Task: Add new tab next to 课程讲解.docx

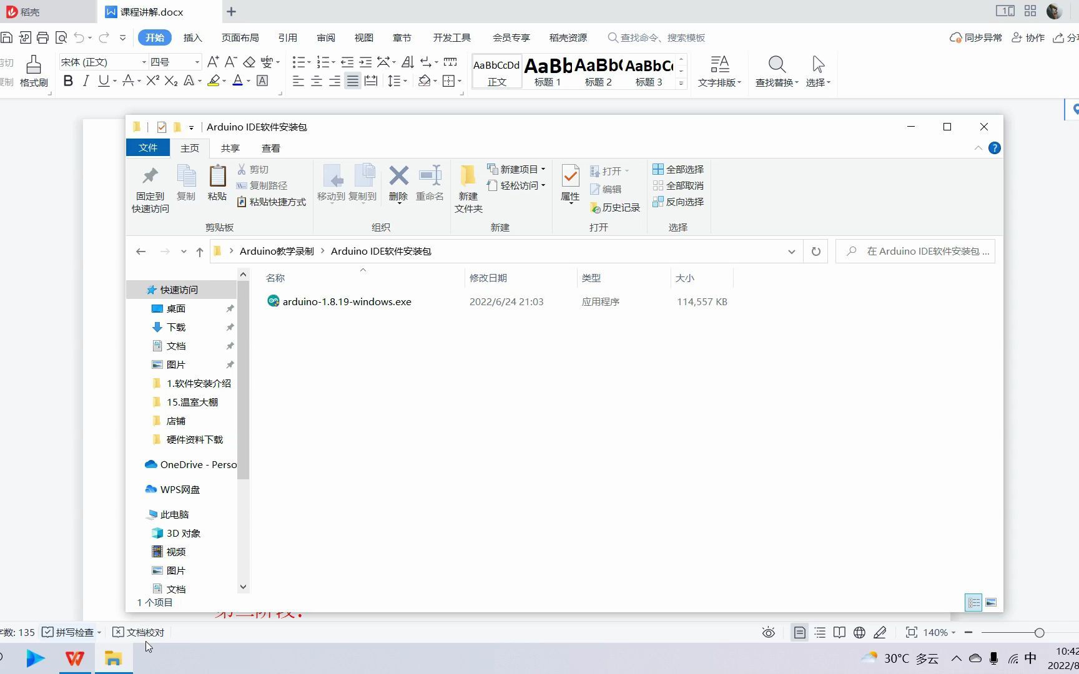Action: click(x=231, y=11)
